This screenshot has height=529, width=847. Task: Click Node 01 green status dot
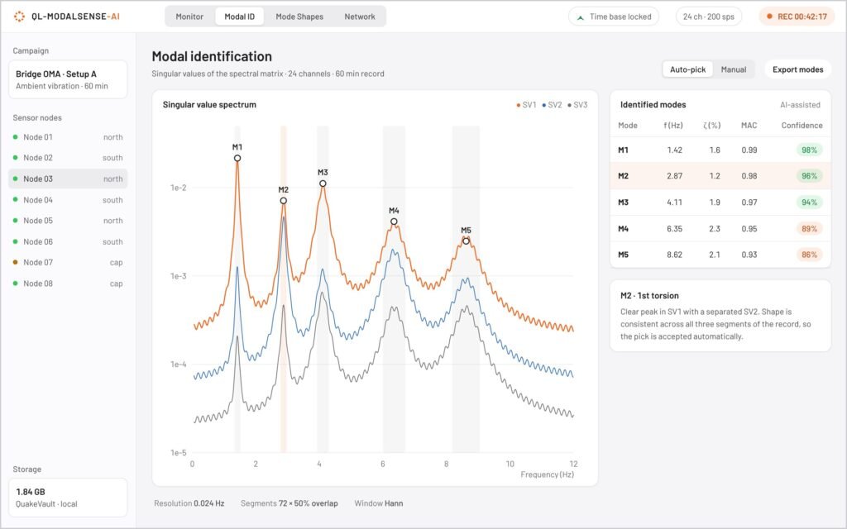click(15, 137)
